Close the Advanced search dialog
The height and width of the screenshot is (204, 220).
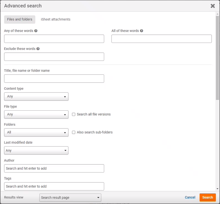pos(212,6)
